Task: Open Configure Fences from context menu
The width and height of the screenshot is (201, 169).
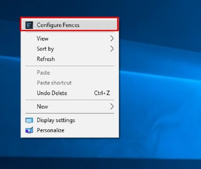Action: pos(69,25)
